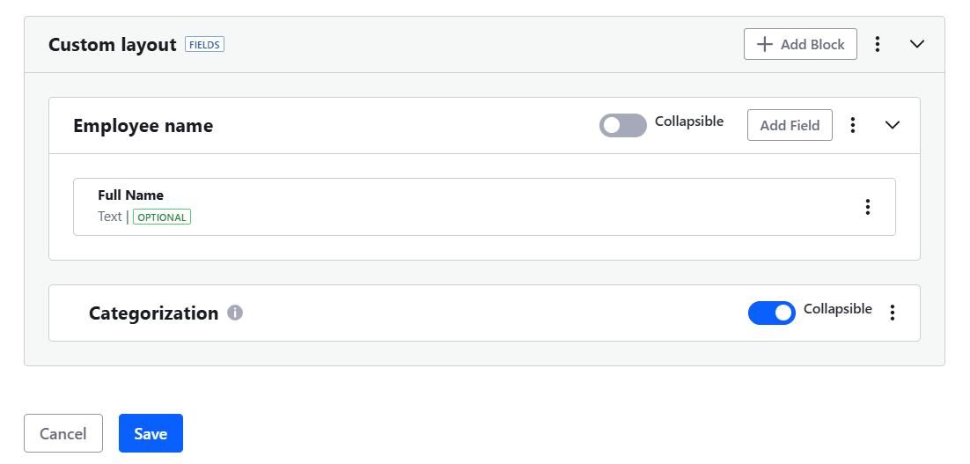Click the Categorization block heading

click(153, 313)
